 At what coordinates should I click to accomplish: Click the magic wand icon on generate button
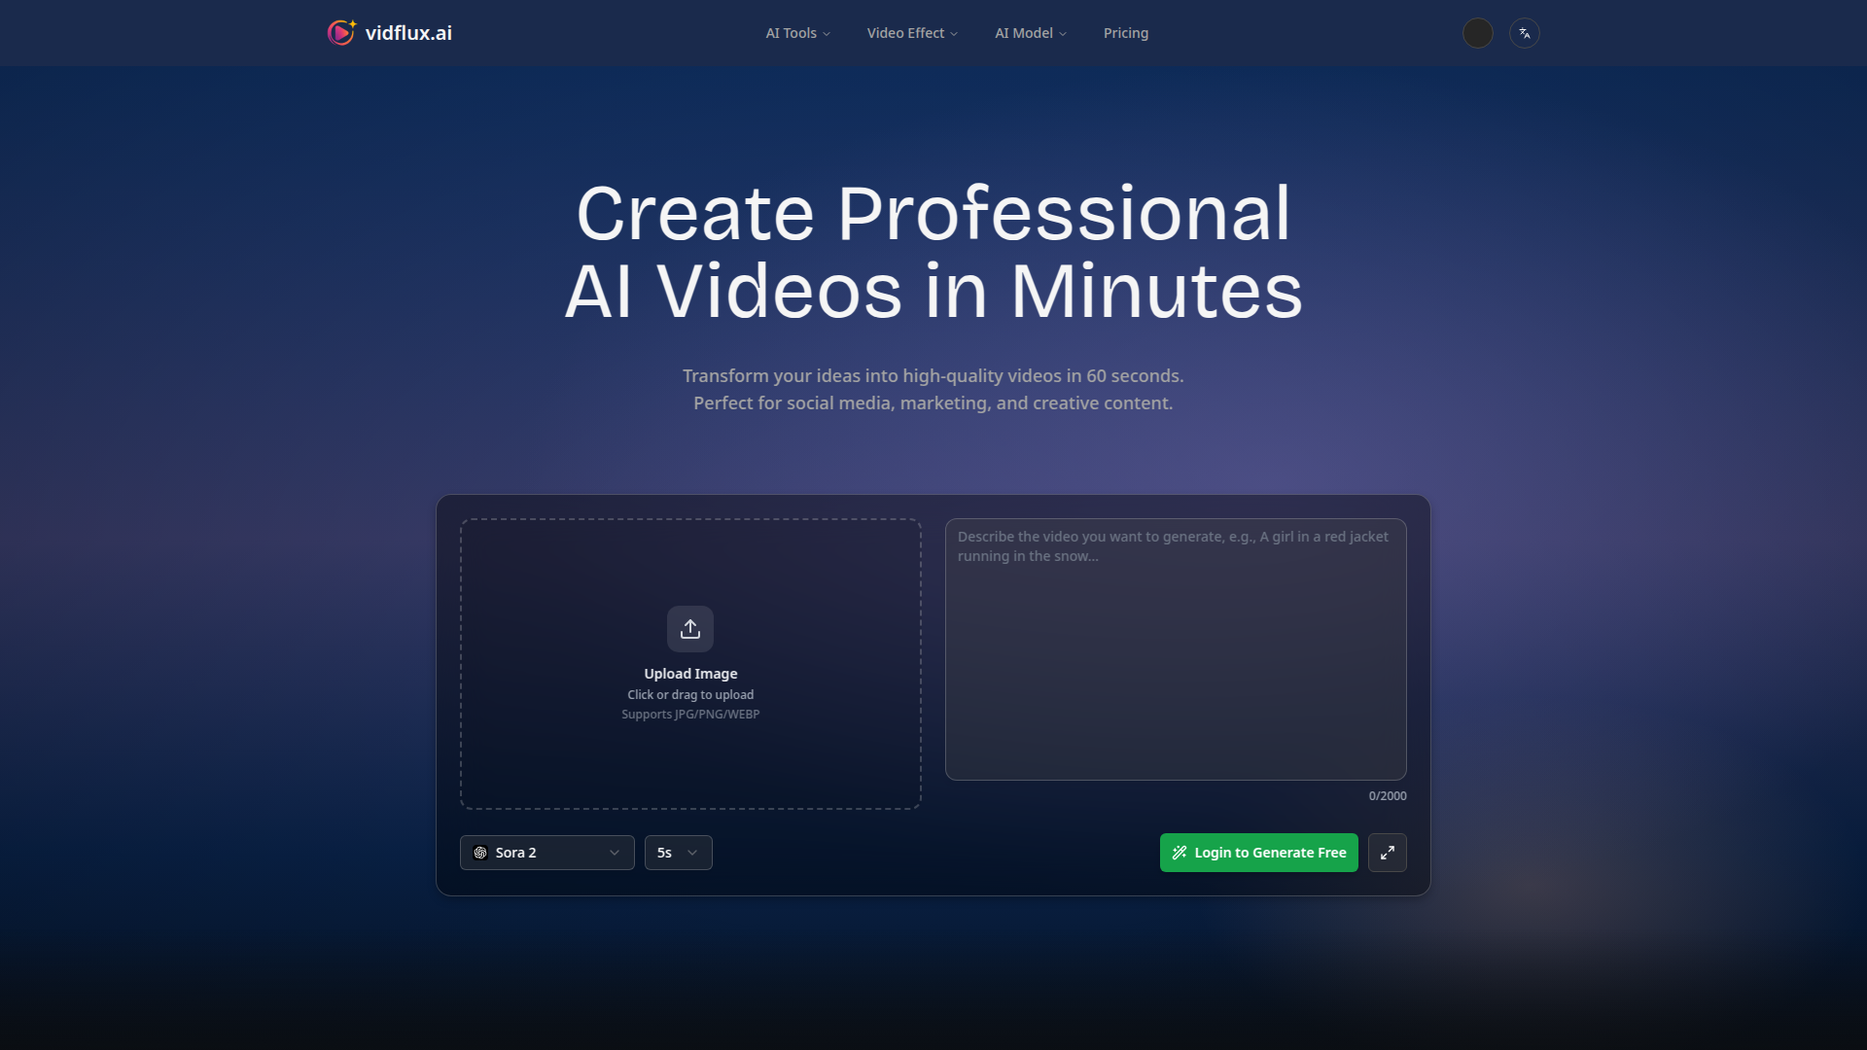(1180, 853)
